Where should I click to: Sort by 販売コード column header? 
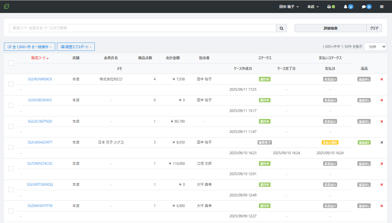(x=40, y=58)
